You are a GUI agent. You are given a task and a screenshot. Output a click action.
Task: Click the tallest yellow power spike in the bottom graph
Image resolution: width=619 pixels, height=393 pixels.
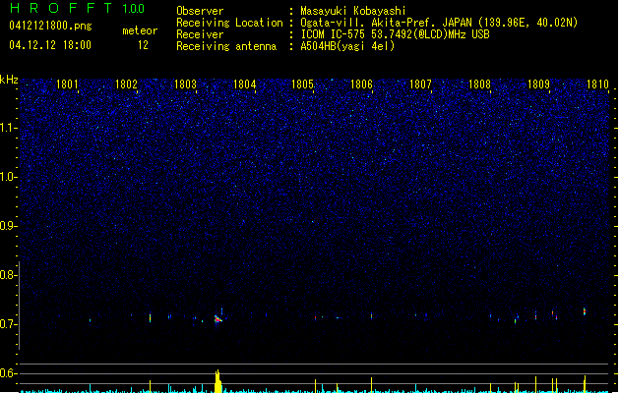(x=217, y=381)
